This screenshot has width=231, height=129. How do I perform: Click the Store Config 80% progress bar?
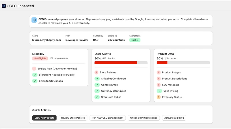pyautogui.click(x=121, y=62)
